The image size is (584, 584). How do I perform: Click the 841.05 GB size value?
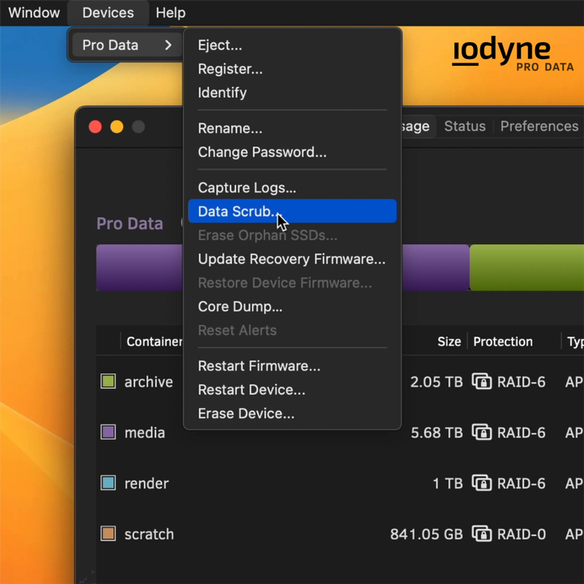point(427,535)
